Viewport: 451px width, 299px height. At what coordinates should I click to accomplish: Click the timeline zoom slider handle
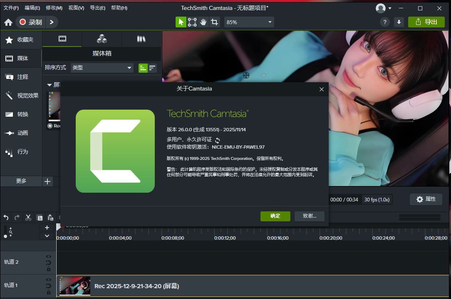tap(5, 236)
